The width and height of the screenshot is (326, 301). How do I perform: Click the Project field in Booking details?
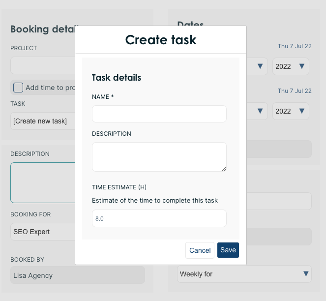pos(42,65)
